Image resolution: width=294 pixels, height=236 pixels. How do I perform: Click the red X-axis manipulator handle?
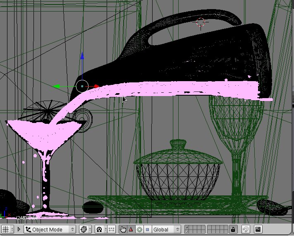tap(96, 87)
